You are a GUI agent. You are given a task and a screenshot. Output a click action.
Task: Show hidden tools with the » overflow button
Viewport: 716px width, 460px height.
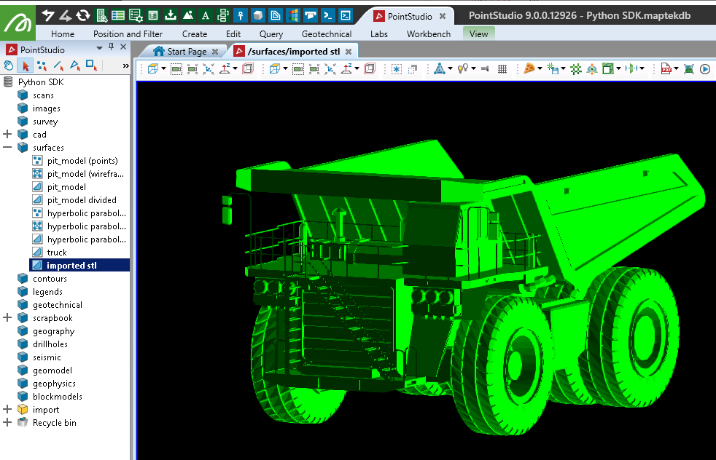[x=125, y=66]
